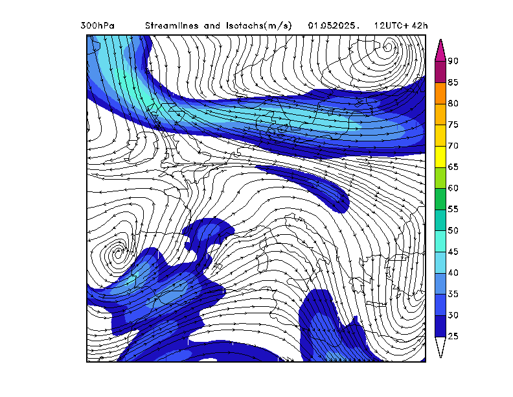Select the dark orange 80–85 legend swatch
This screenshot has width=513, height=397.
click(x=440, y=93)
